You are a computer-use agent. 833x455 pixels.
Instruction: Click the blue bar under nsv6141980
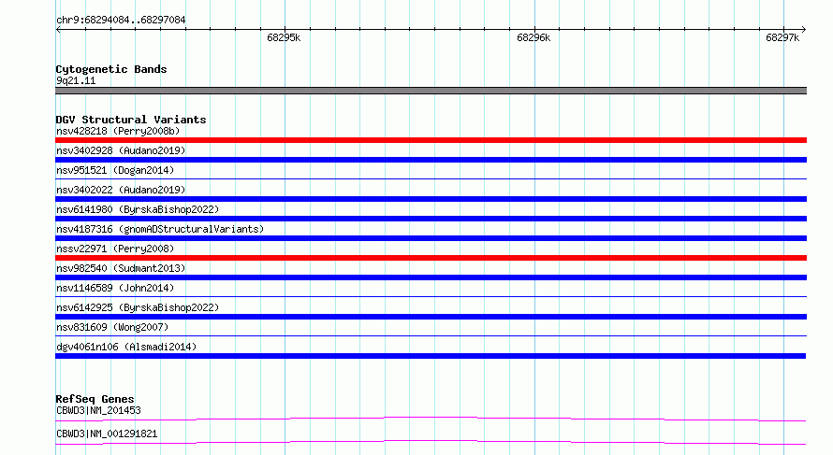(x=431, y=219)
